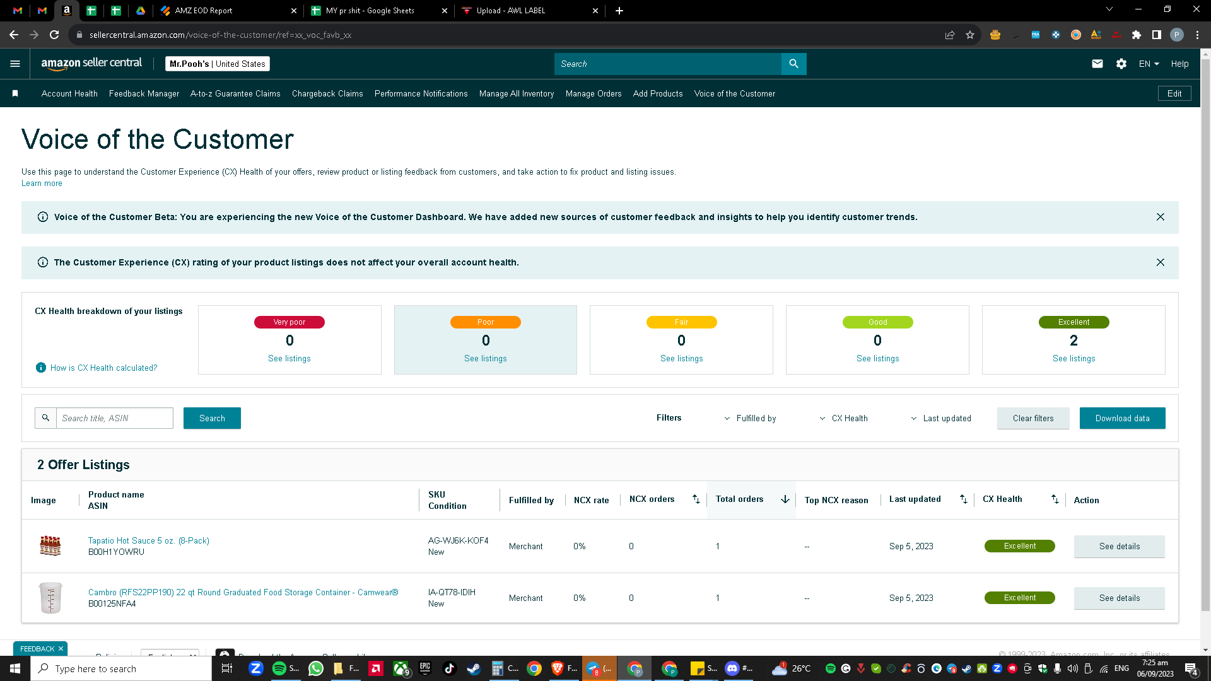Image resolution: width=1211 pixels, height=681 pixels.
Task: Focus the Seller Central header search box
Action: 668,64
